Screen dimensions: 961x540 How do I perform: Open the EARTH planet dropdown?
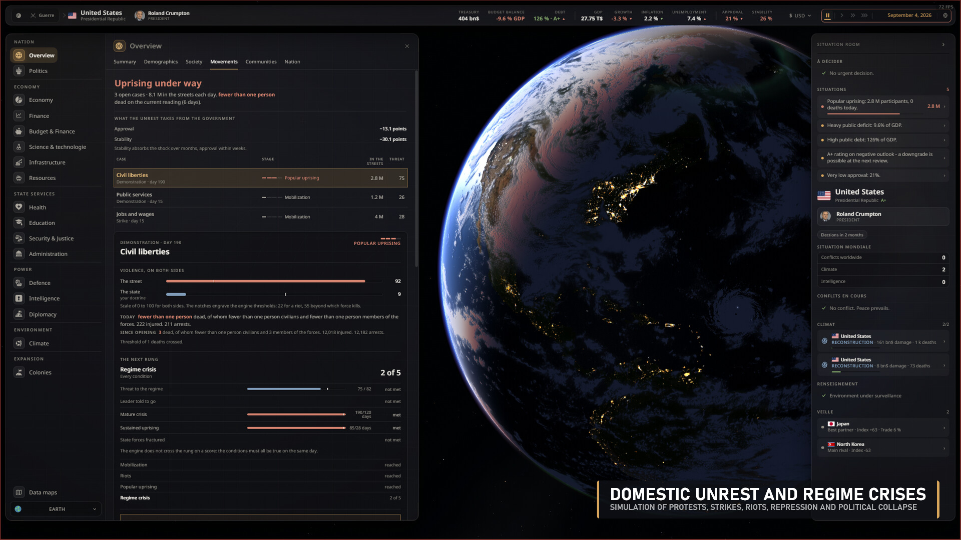coord(56,509)
